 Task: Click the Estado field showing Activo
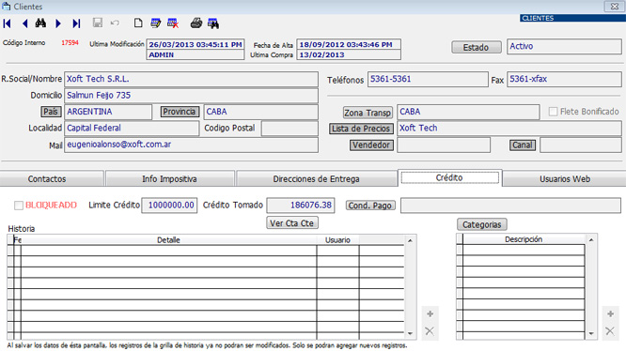[564, 46]
